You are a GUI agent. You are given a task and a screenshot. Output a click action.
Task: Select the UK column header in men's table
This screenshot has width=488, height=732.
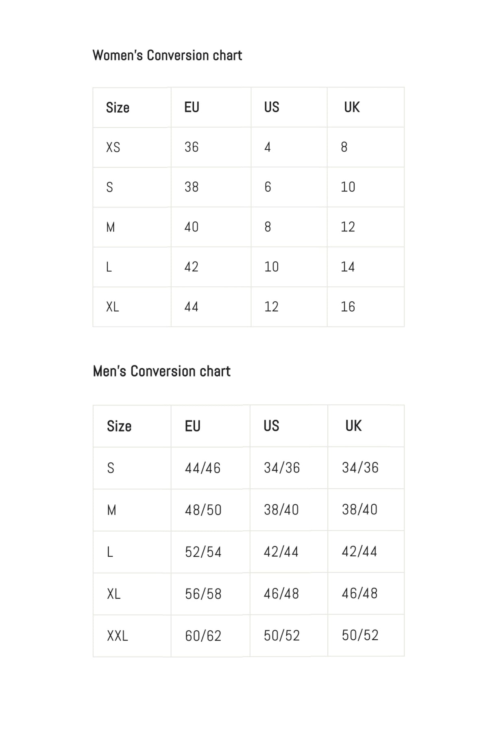click(x=353, y=426)
